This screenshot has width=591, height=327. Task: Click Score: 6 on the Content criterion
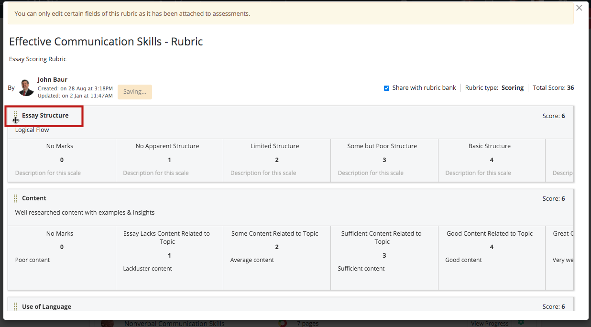[x=554, y=198]
